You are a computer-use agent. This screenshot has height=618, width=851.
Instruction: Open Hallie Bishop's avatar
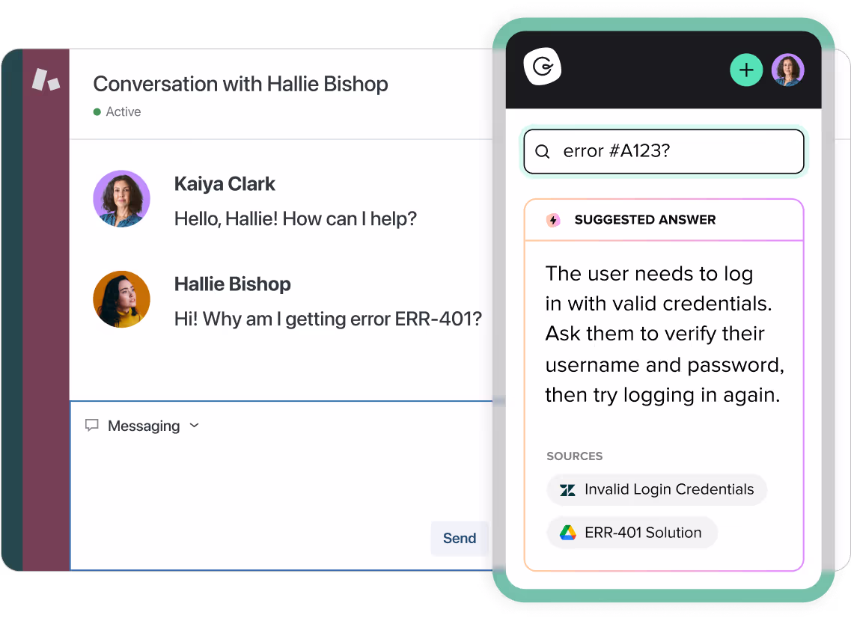click(x=121, y=299)
